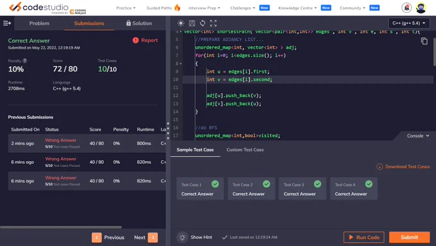Click the CodeStudio logo
This screenshot has height=246, width=436.
[47, 8]
